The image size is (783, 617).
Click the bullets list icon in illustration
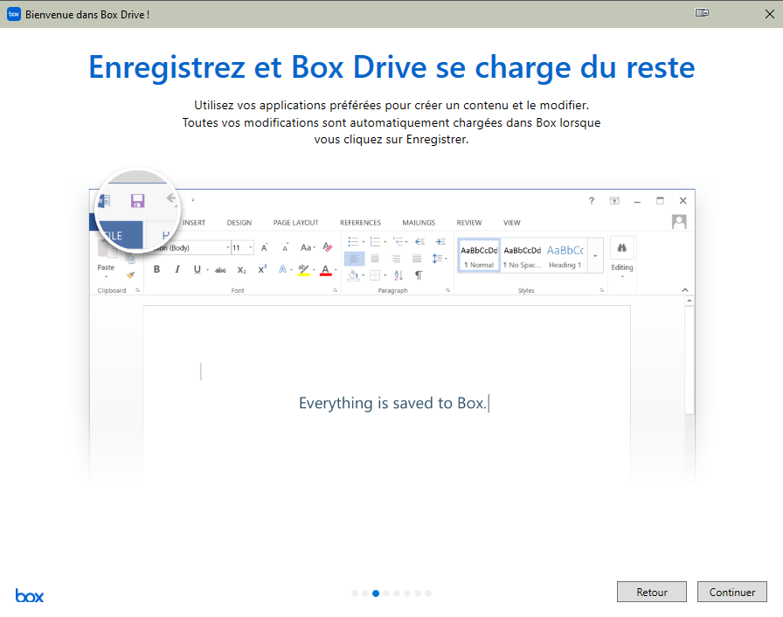[353, 241]
